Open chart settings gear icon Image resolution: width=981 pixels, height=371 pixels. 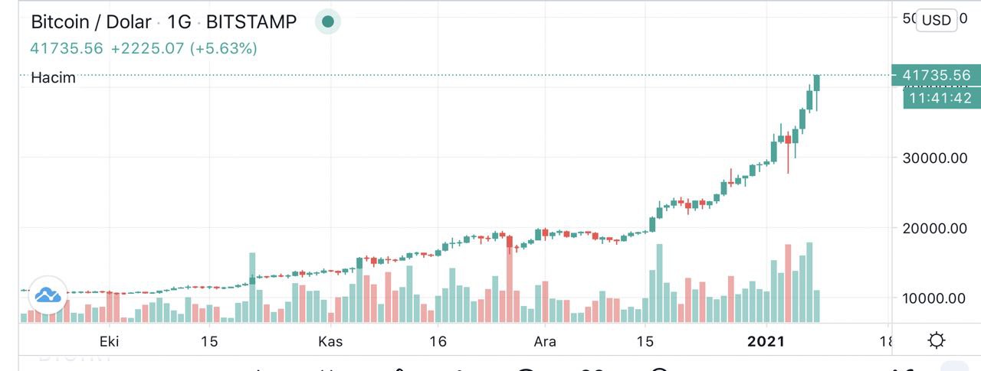click(x=936, y=341)
